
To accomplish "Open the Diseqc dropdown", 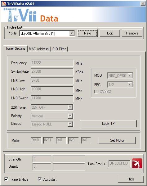I will [70, 124].
